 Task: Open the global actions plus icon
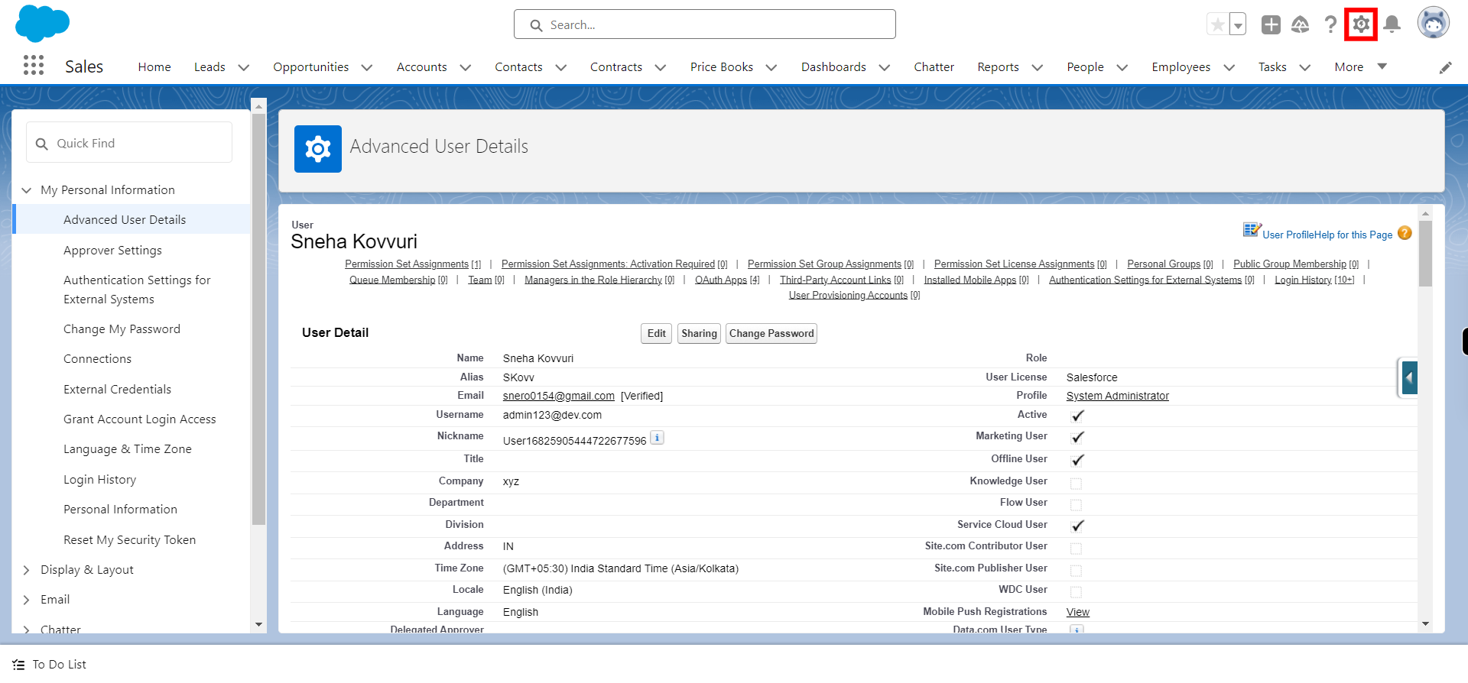coord(1271,24)
